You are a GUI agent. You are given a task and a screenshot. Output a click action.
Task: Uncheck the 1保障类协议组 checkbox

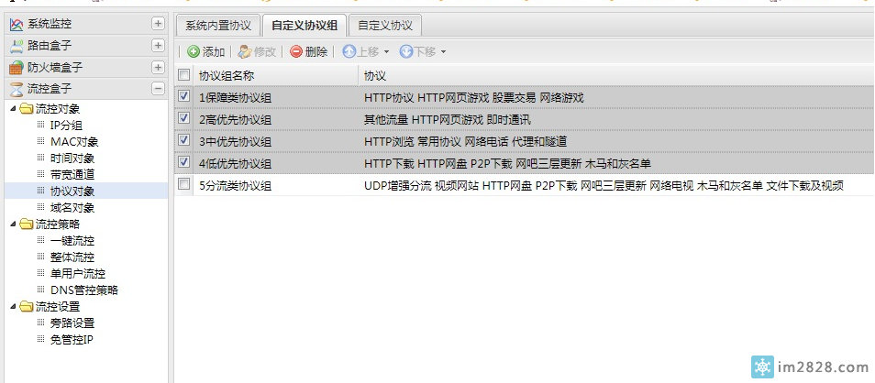point(184,96)
